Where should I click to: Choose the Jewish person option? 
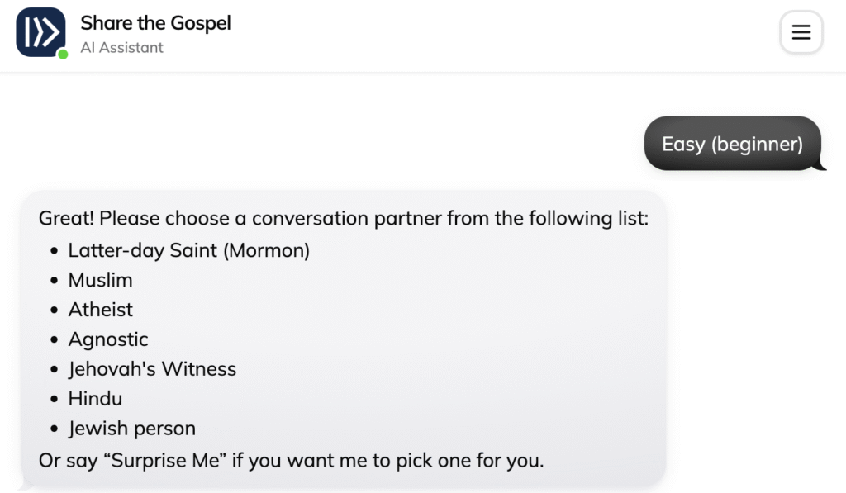tap(131, 429)
